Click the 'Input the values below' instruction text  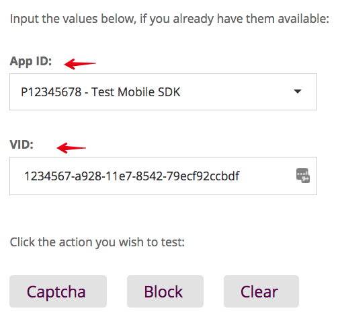pyautogui.click(x=169, y=19)
